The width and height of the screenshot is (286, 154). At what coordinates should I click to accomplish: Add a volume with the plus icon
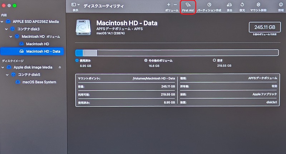click(x=168, y=5)
